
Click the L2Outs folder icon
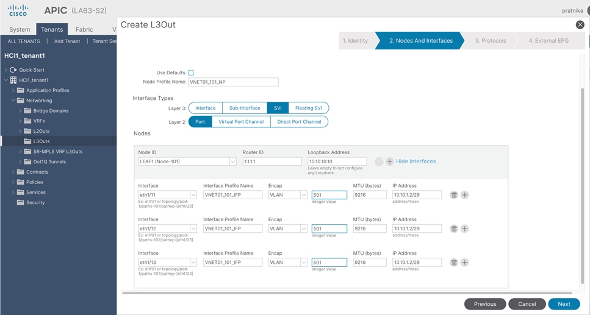pos(27,131)
